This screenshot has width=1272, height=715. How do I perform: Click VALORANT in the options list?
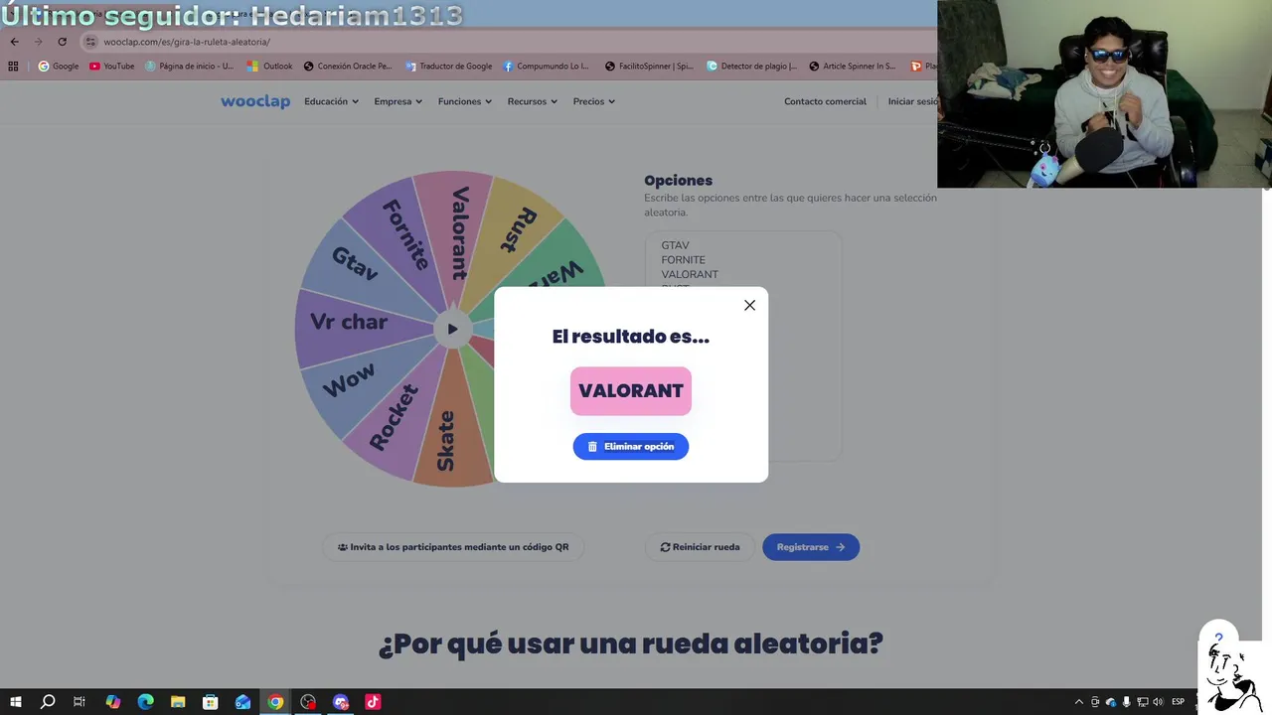[x=690, y=274]
